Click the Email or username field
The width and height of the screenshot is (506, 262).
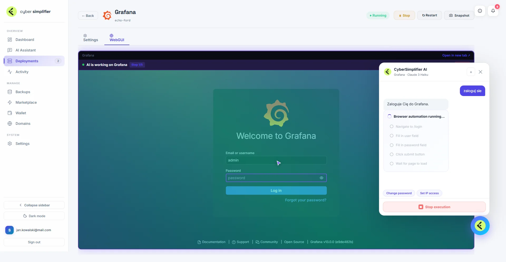(x=276, y=160)
